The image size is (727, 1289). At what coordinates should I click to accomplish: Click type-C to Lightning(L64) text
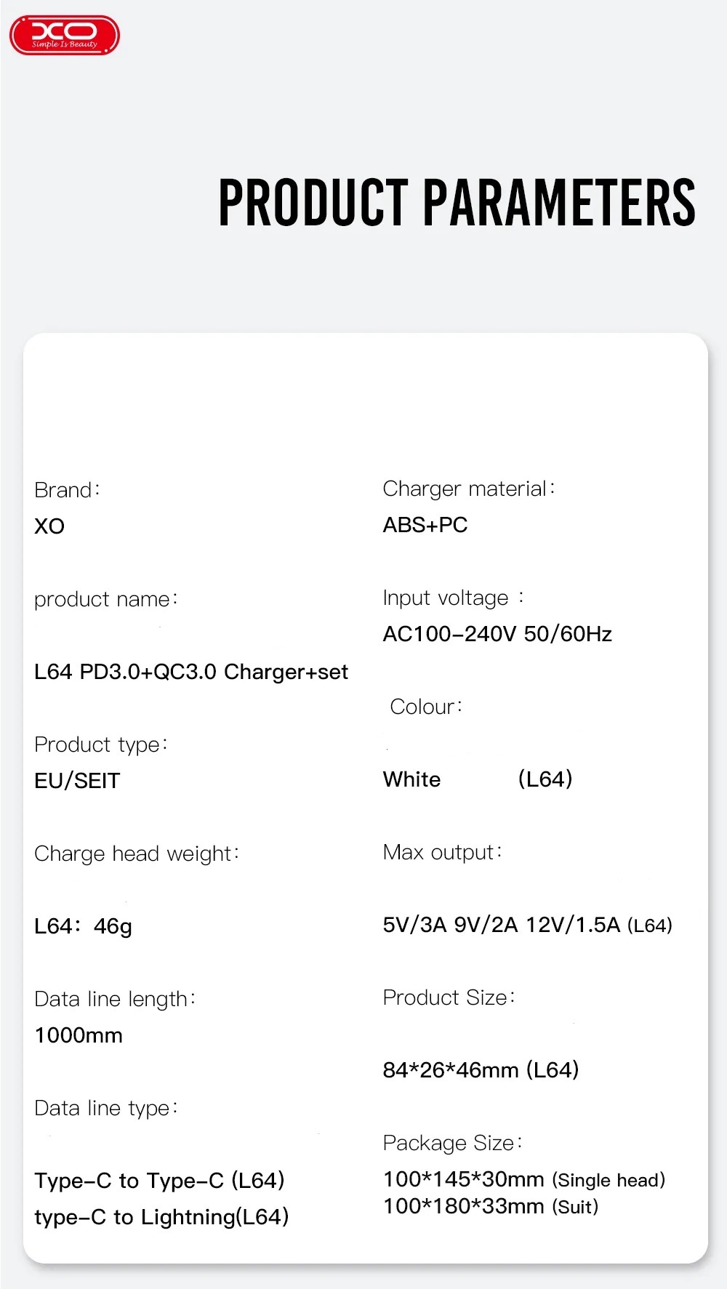click(161, 1217)
